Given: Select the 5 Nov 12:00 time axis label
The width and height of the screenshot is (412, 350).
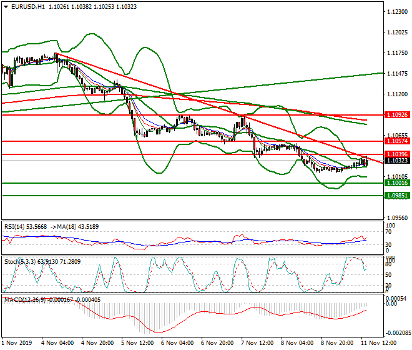Looking at the screenshot, I should tap(137, 343).
